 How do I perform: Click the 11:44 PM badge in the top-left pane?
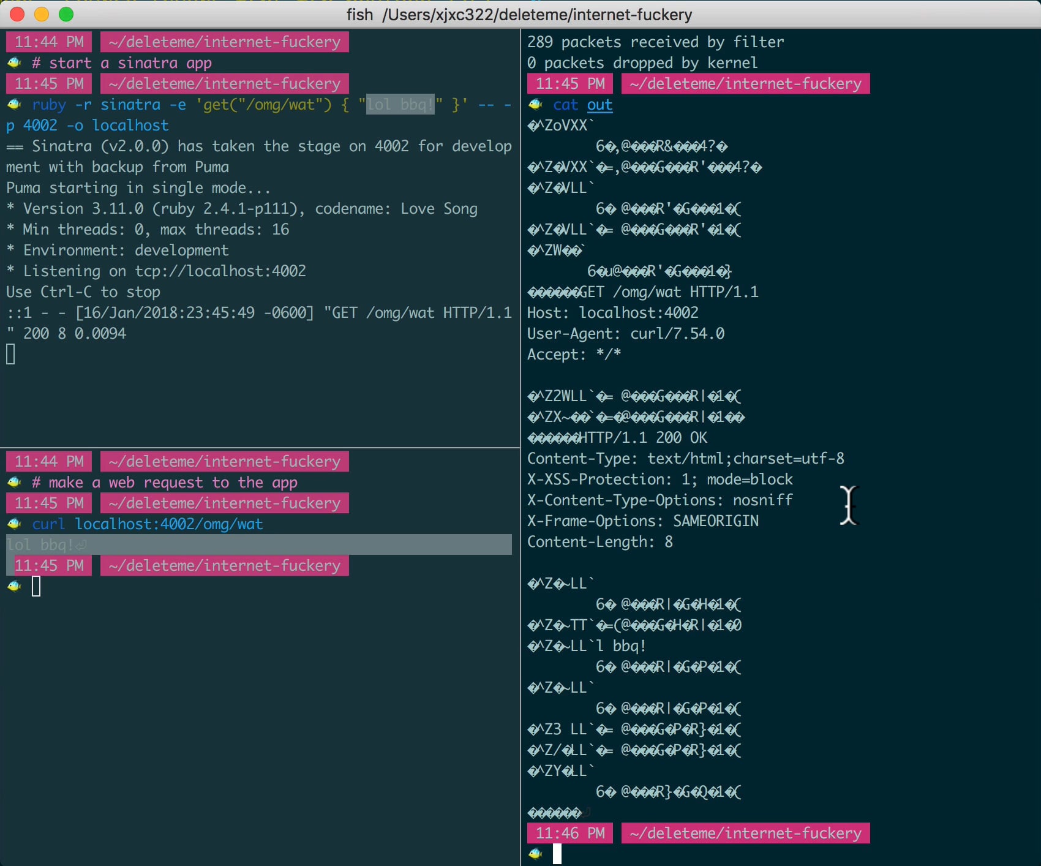(x=48, y=42)
